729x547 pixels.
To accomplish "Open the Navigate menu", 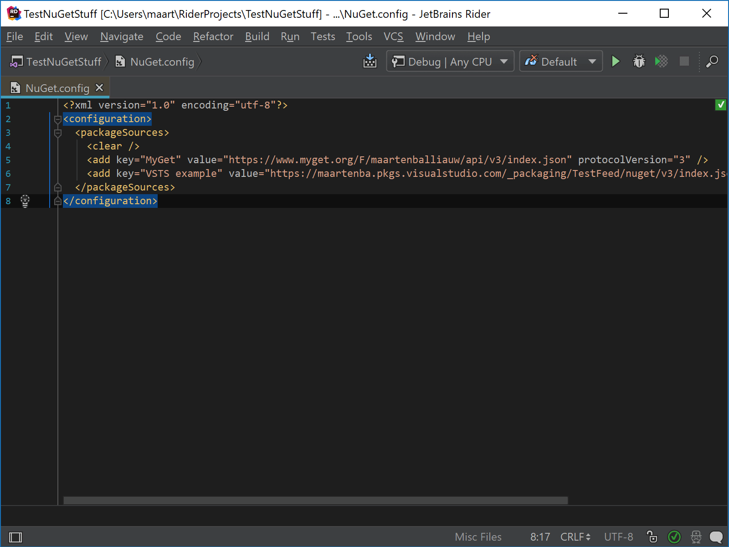I will click(122, 36).
